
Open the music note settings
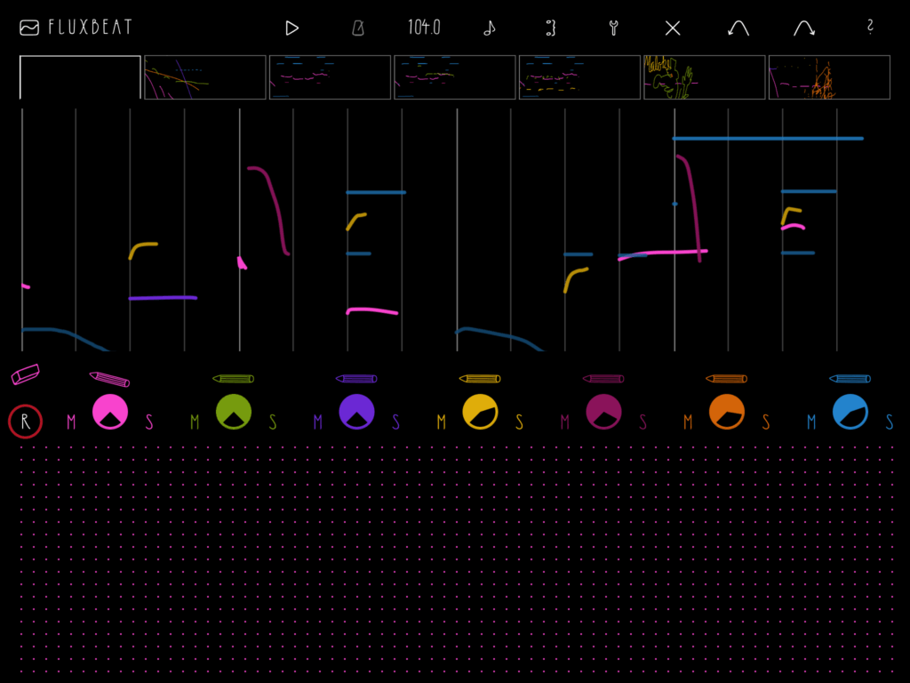click(489, 28)
